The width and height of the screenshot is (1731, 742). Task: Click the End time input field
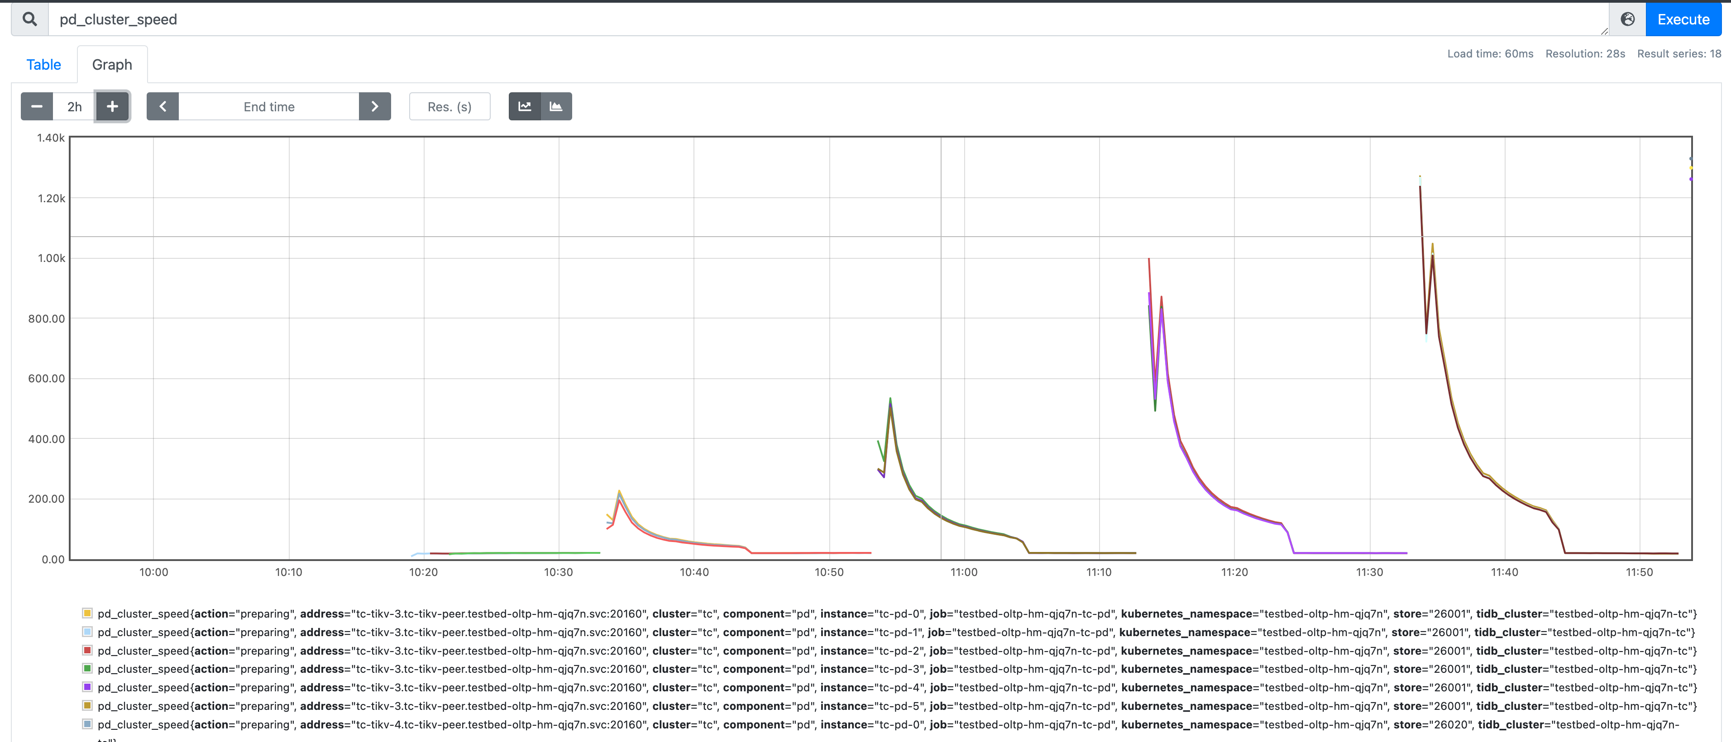(269, 107)
